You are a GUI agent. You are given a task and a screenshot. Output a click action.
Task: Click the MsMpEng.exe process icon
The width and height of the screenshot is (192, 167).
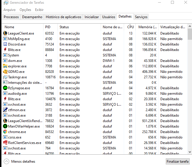click(5, 39)
